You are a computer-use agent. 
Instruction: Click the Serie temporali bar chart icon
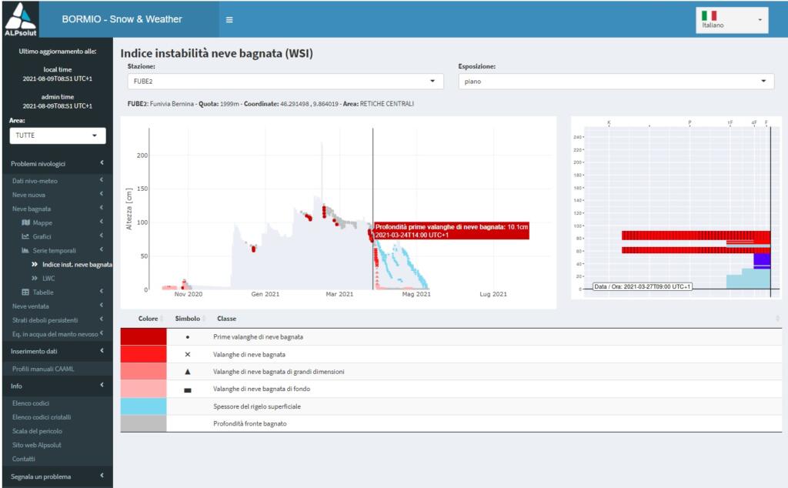click(x=25, y=250)
